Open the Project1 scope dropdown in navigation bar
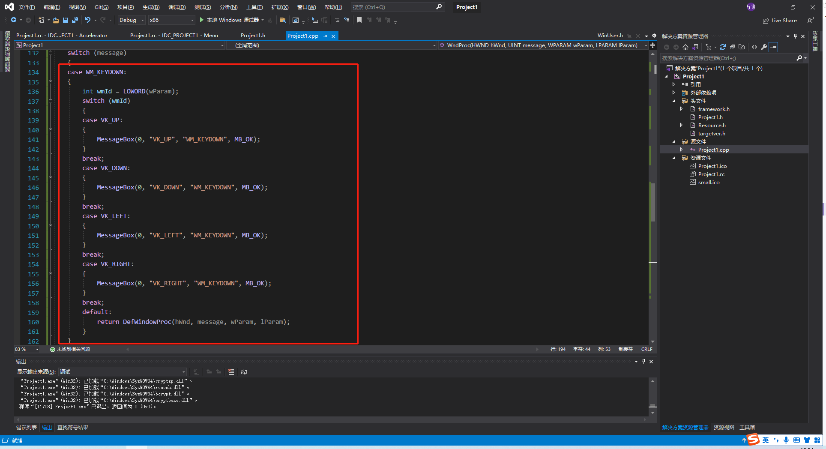This screenshot has width=826, height=449. click(120, 45)
